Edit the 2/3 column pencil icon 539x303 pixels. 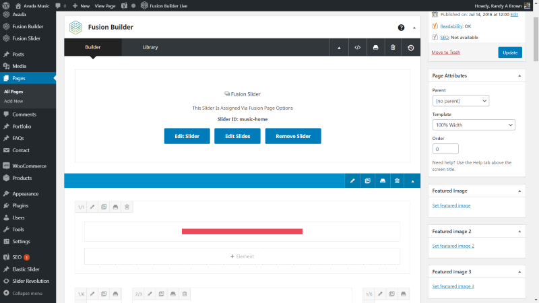[x=150, y=294]
